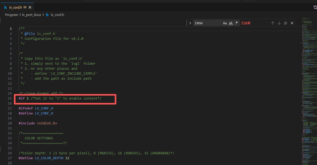Click "#include <stdint.h>" line

(x=38, y=123)
